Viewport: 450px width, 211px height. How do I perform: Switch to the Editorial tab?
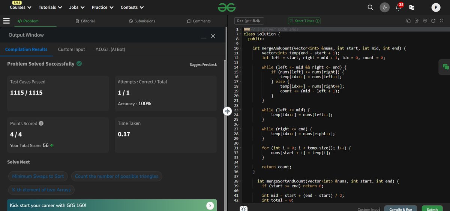pos(85,21)
